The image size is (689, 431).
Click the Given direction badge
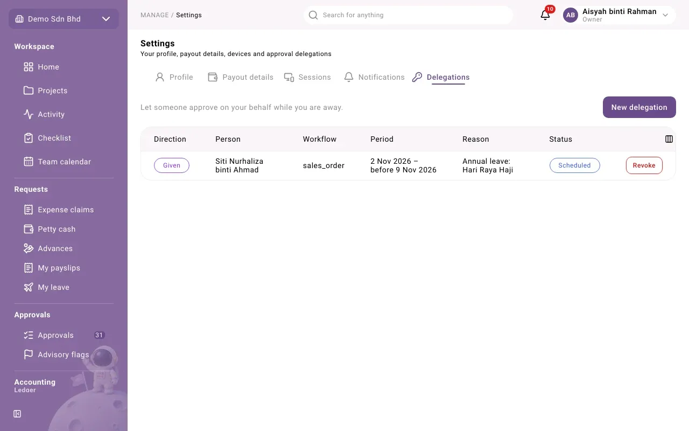coord(172,165)
